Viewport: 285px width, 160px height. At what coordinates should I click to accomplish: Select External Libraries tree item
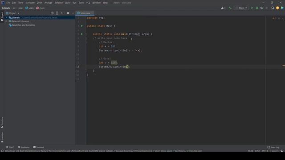pos(19,21)
